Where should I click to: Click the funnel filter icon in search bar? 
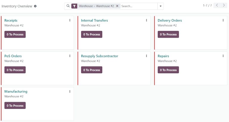point(74,6)
